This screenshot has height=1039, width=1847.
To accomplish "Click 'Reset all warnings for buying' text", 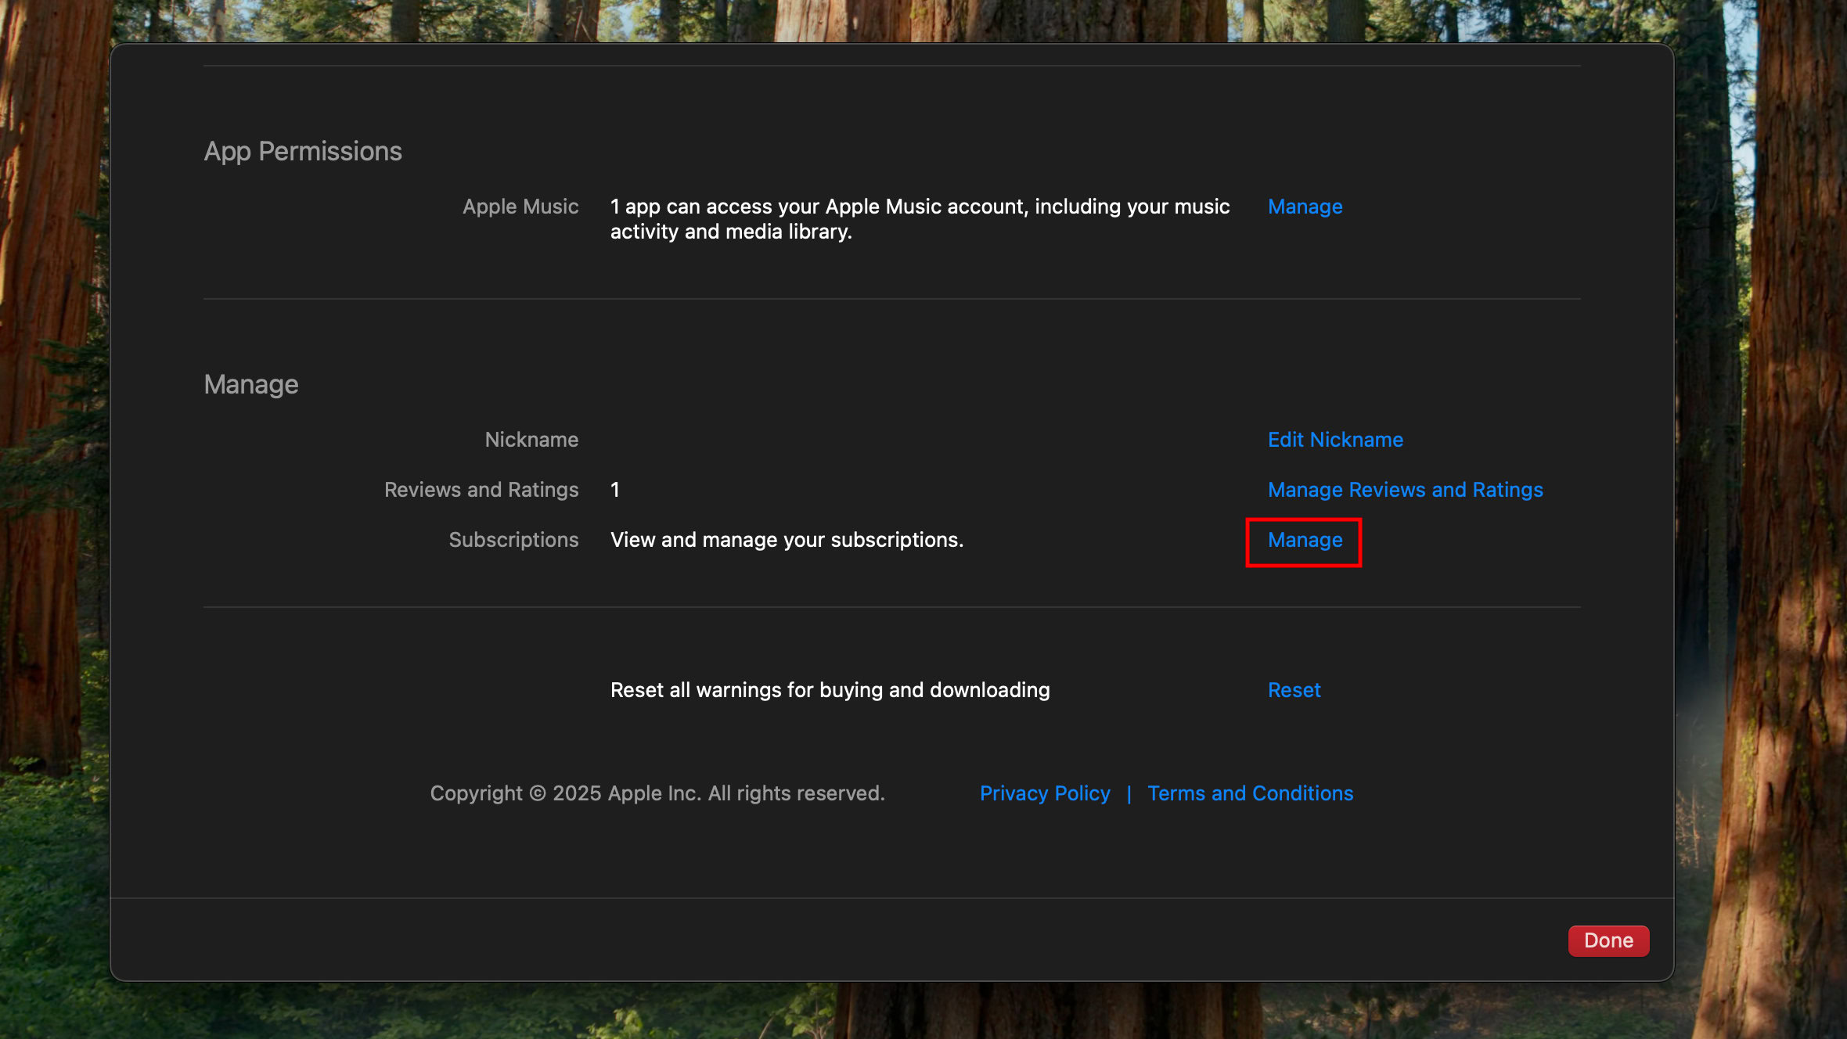I will tap(830, 690).
